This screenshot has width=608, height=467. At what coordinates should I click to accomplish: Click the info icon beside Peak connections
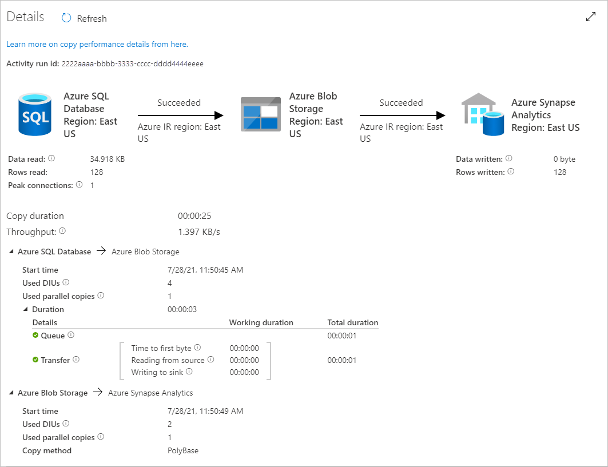[x=78, y=185]
